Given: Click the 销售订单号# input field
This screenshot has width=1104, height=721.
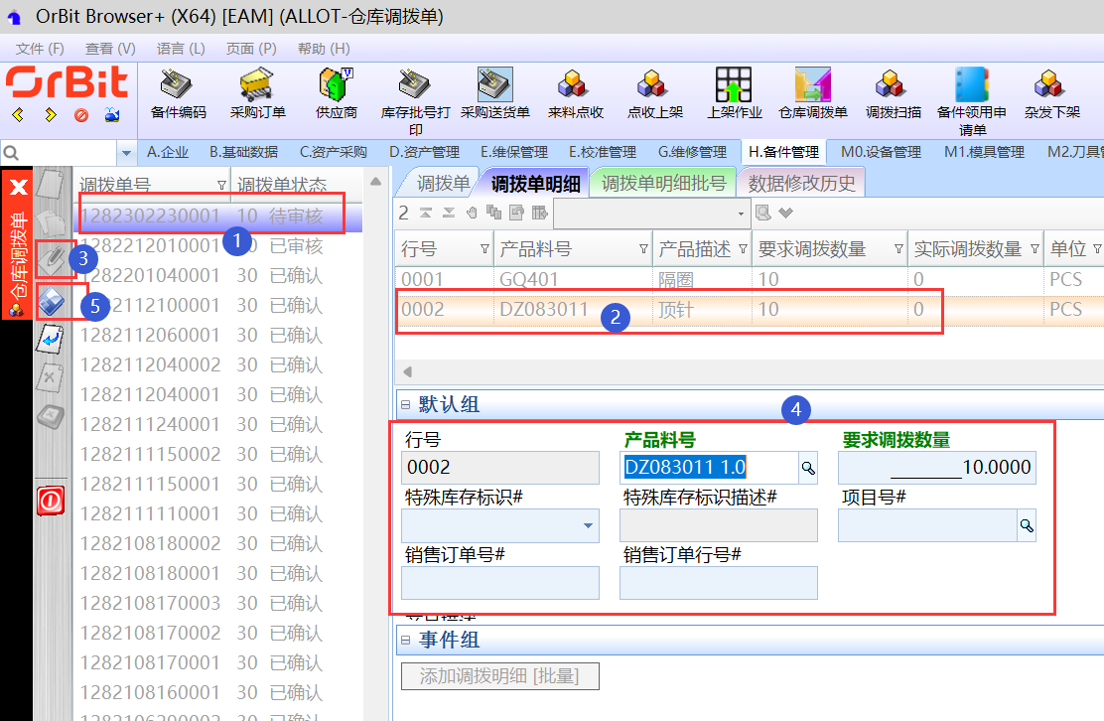Looking at the screenshot, I should (x=500, y=583).
